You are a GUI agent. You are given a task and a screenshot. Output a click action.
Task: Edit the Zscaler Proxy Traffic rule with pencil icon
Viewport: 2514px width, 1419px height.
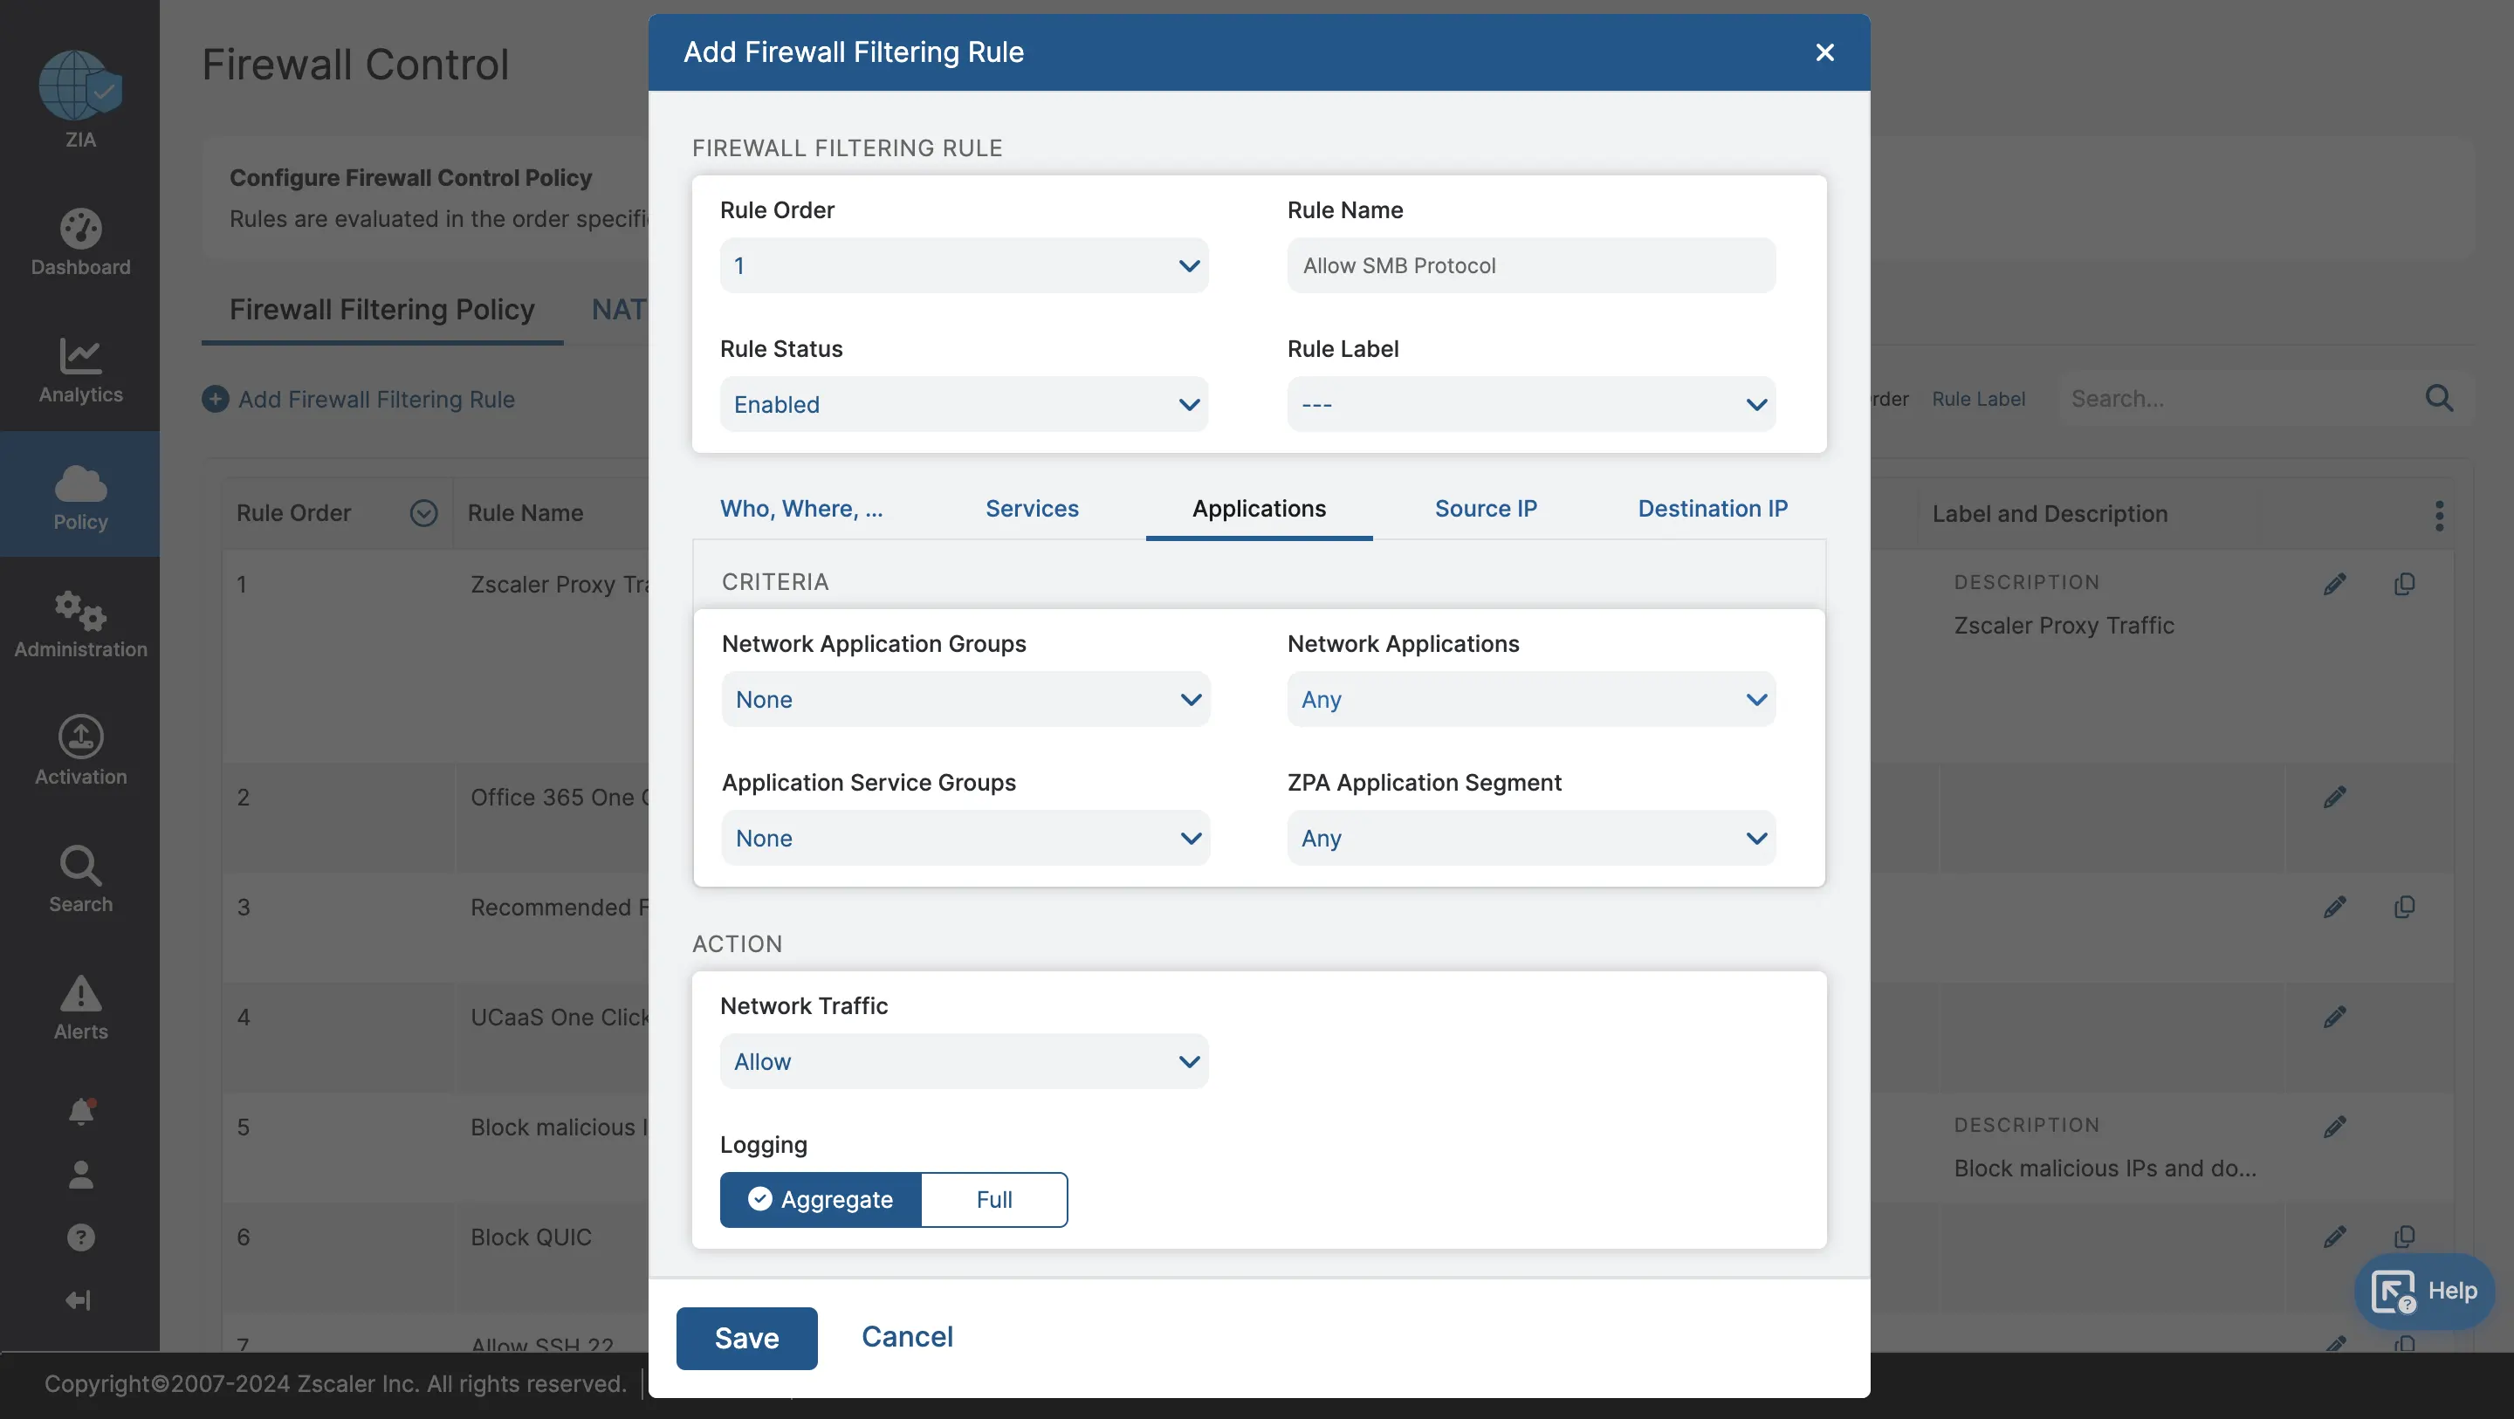point(2334,585)
